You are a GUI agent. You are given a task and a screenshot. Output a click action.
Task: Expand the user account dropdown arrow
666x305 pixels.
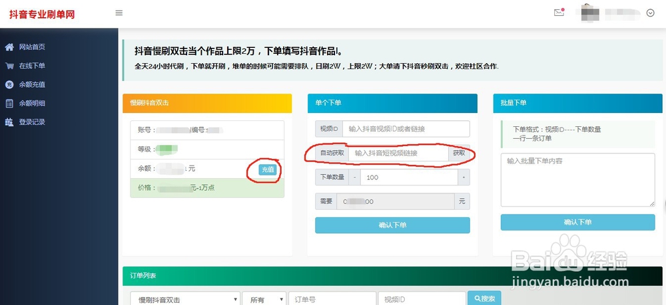pos(650,13)
